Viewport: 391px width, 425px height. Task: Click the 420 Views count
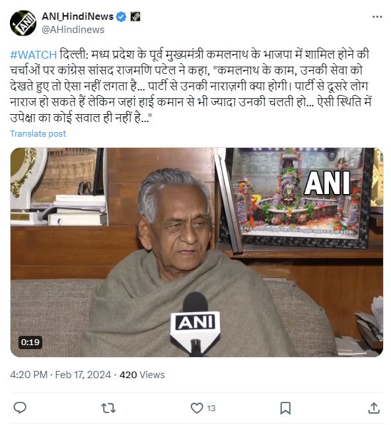142,375
